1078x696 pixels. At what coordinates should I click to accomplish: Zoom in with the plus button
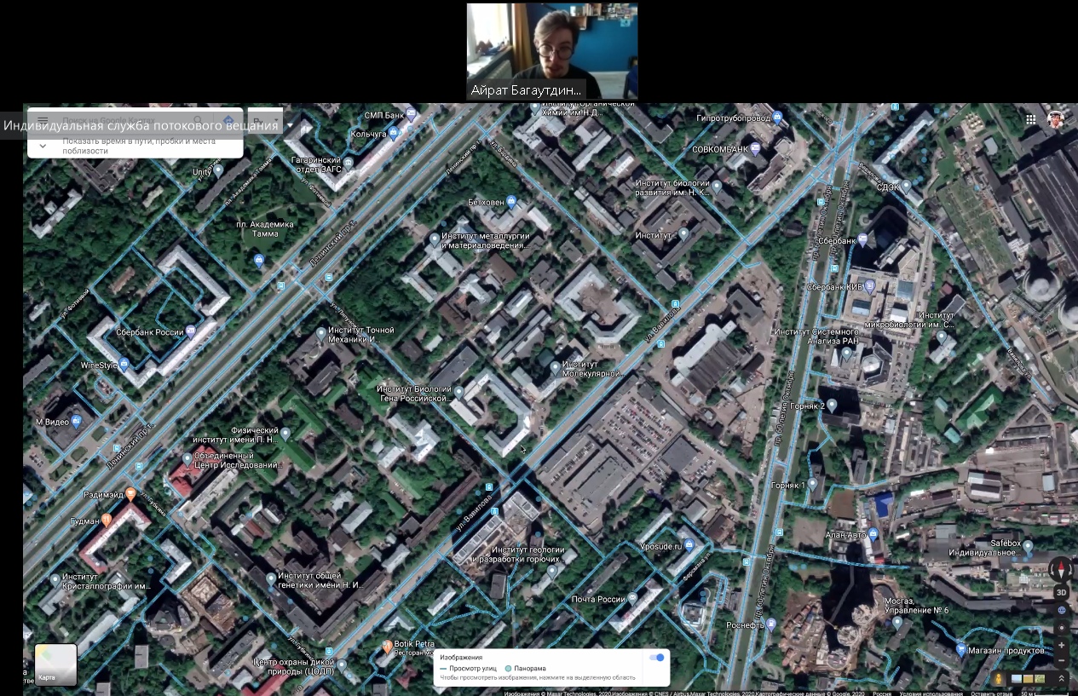(1062, 645)
